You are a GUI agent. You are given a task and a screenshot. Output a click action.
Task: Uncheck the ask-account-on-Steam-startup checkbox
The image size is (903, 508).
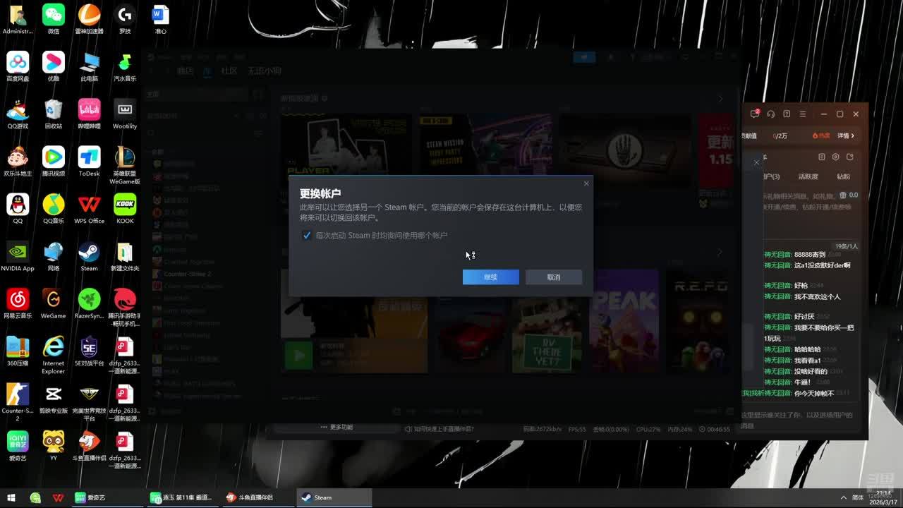307,236
